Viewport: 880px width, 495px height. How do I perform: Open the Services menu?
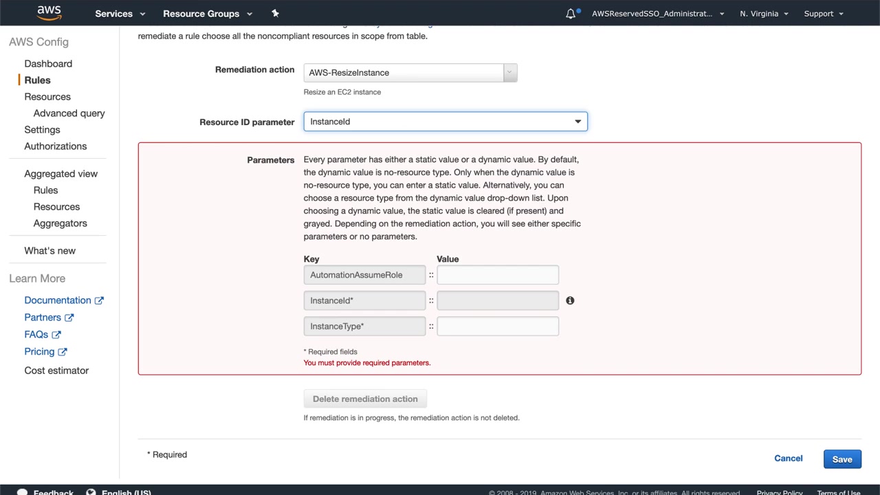coord(120,14)
